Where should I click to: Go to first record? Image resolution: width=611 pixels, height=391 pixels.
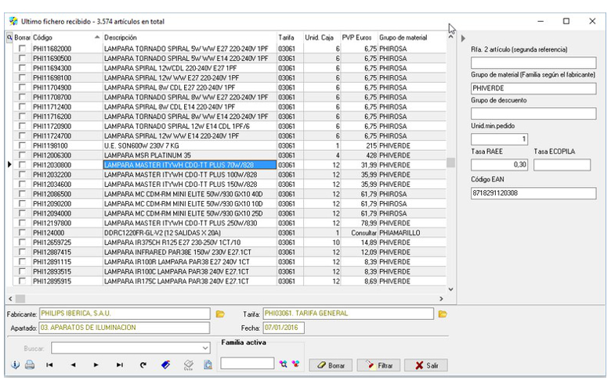tap(49, 365)
